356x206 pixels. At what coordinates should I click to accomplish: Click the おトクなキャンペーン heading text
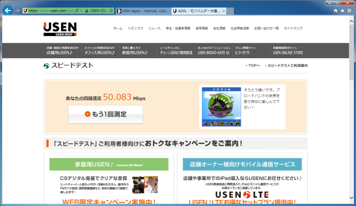(x=194, y=143)
